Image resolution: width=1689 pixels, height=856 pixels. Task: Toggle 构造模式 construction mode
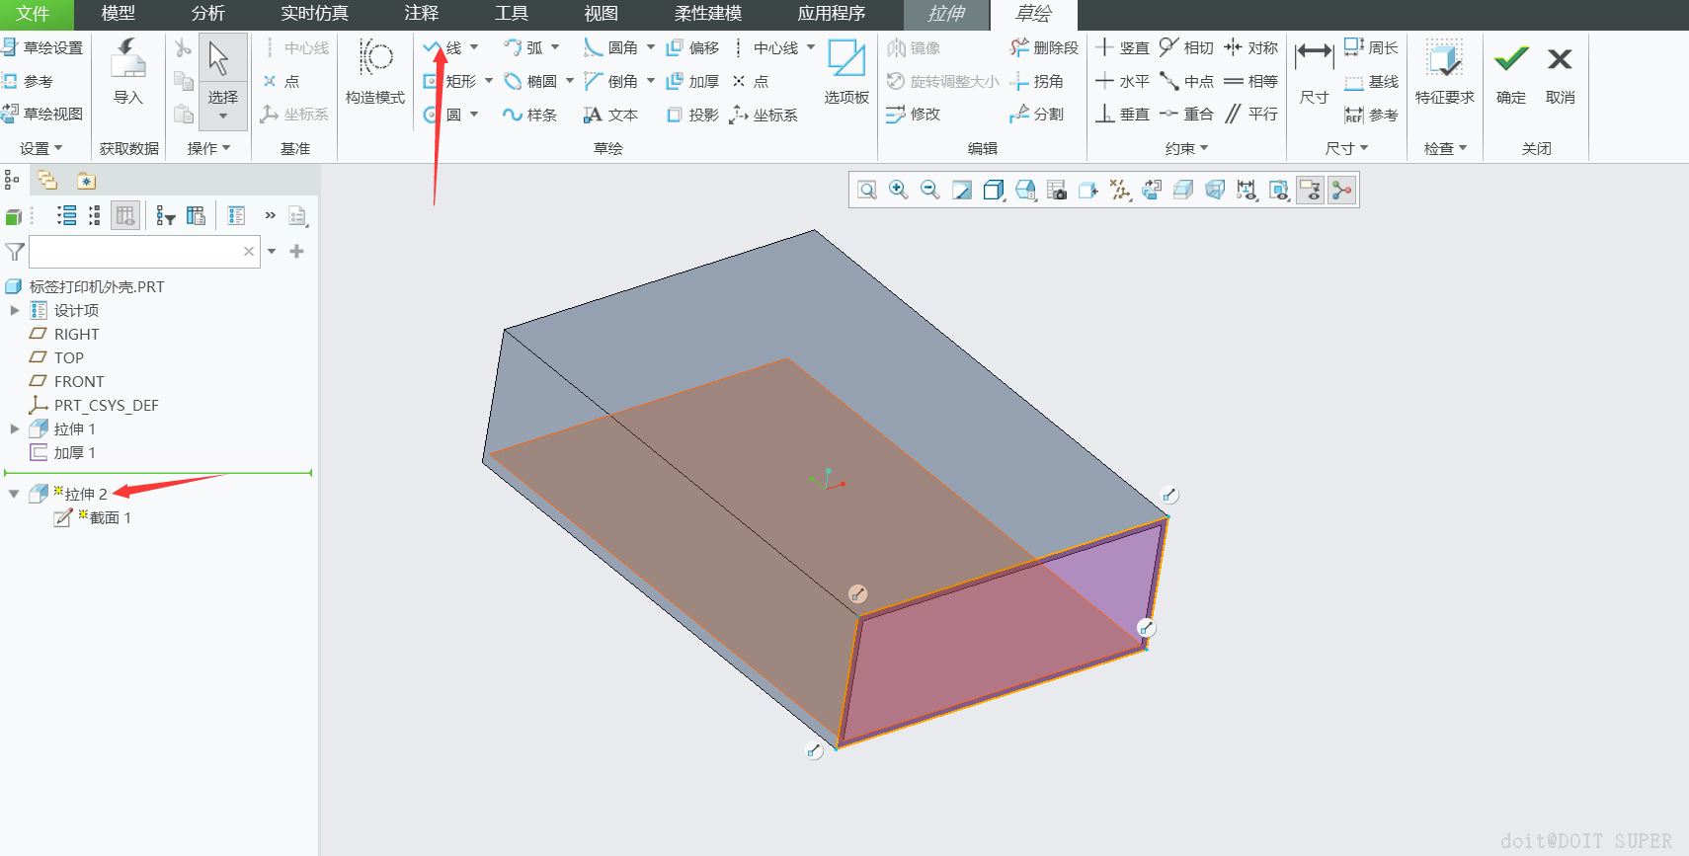pyautogui.click(x=375, y=71)
